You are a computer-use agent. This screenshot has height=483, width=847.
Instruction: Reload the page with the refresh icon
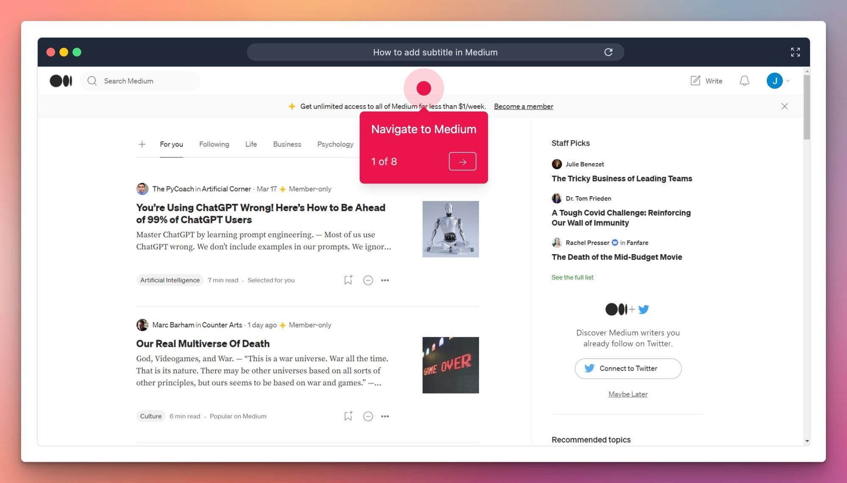pyautogui.click(x=609, y=52)
